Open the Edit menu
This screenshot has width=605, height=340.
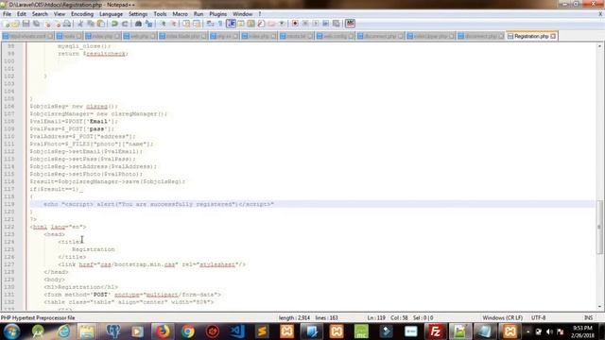[21, 14]
